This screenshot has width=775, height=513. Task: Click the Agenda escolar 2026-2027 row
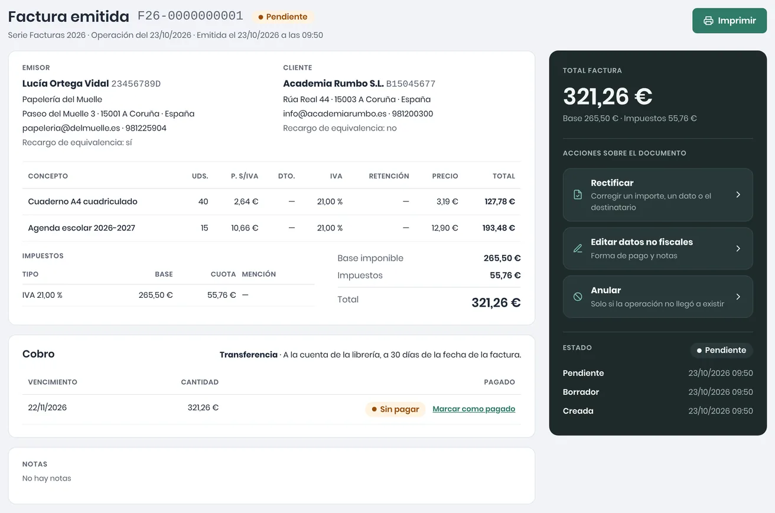(272, 228)
